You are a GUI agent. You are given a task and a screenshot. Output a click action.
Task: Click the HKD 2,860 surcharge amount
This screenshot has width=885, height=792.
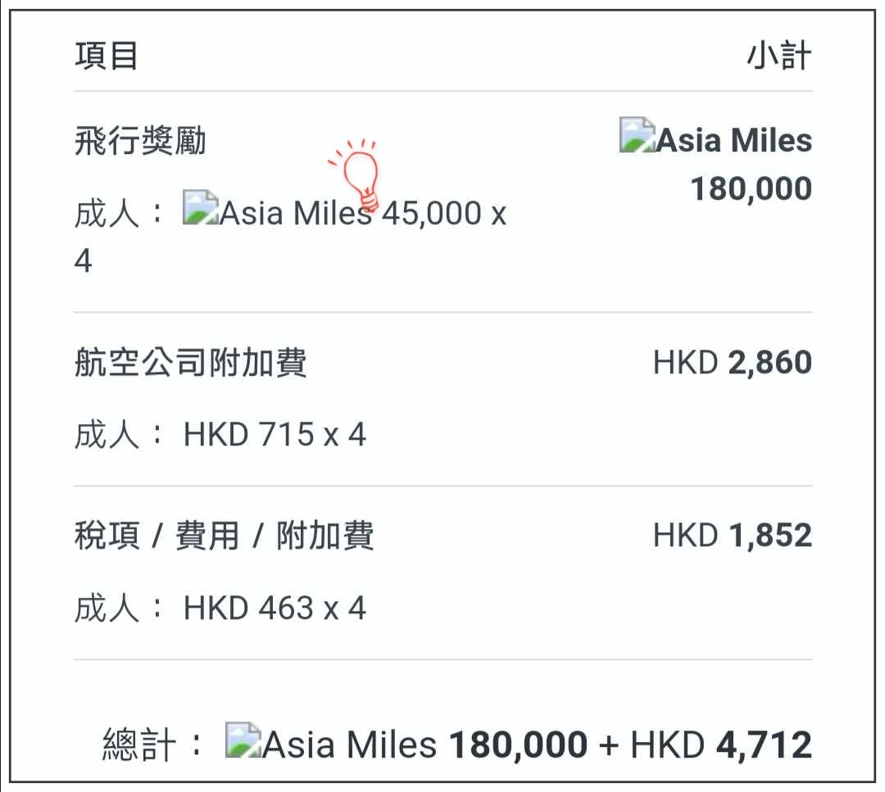[733, 361]
